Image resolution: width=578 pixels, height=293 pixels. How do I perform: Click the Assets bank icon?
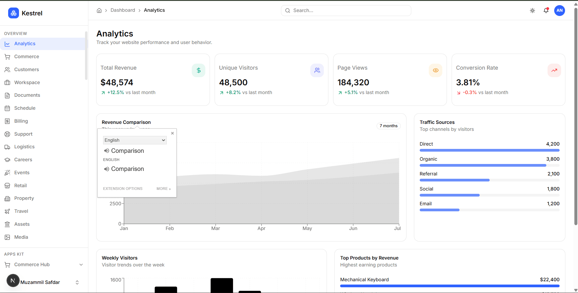tap(7, 224)
